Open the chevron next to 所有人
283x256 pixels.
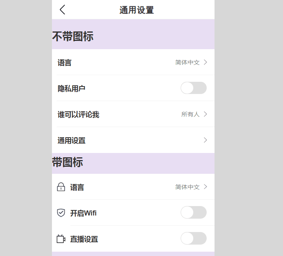205,114
